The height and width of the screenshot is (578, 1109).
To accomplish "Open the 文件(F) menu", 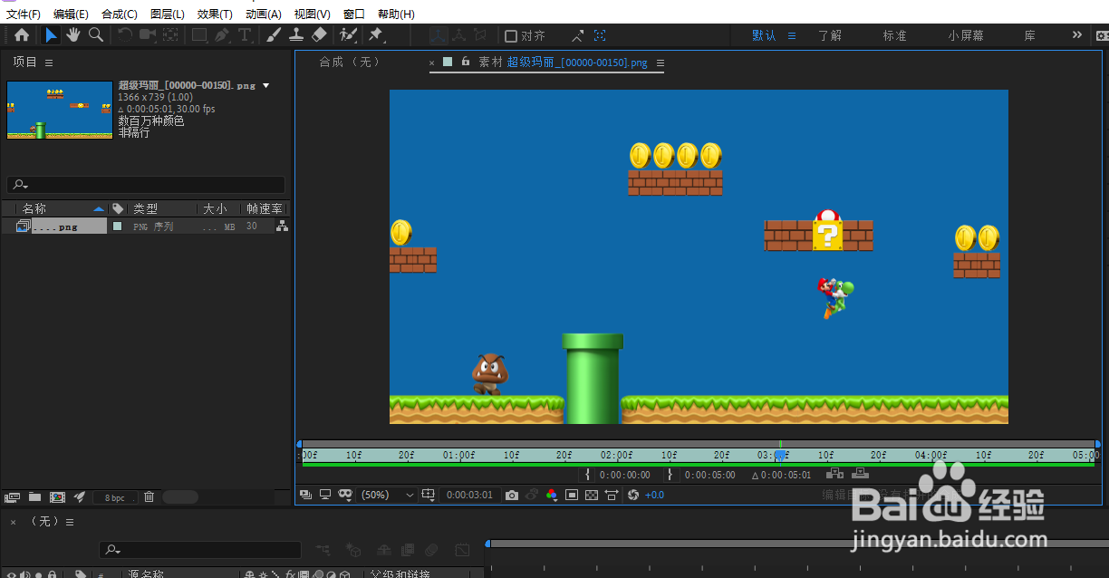I will pos(23,14).
